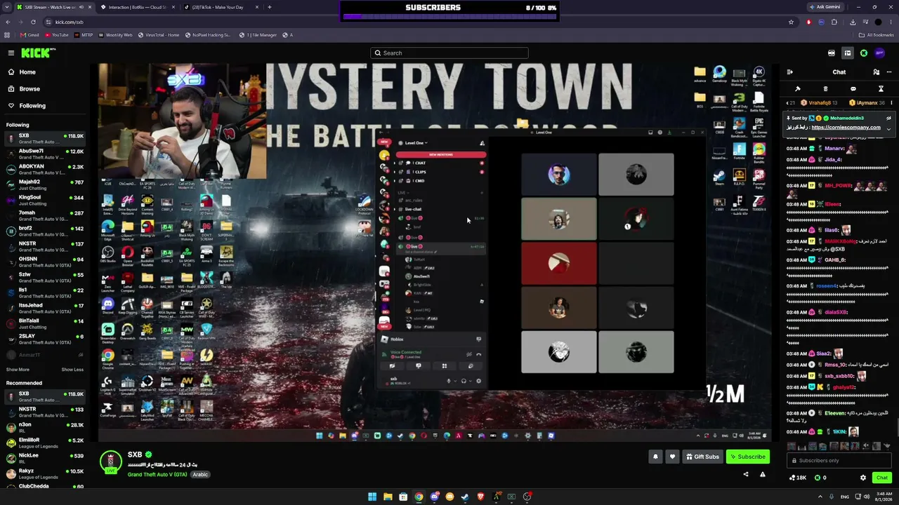Click the green Kick coin icon in header
The image size is (899, 505).
click(x=864, y=53)
